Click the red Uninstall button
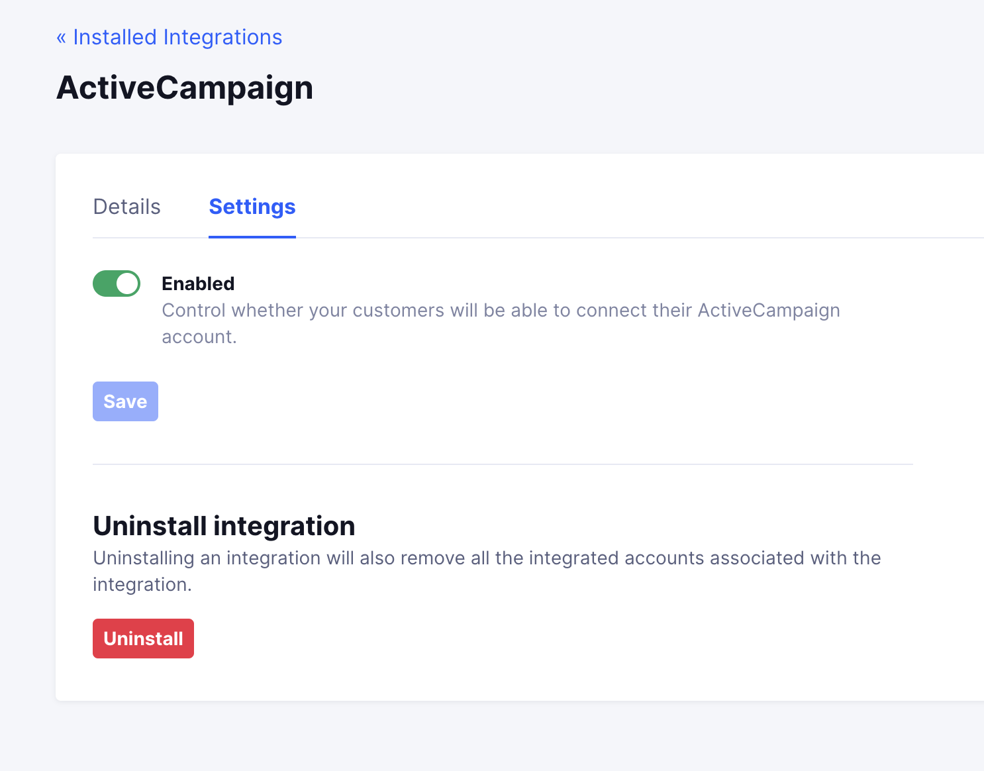Viewport: 984px width, 771px height. click(x=143, y=639)
